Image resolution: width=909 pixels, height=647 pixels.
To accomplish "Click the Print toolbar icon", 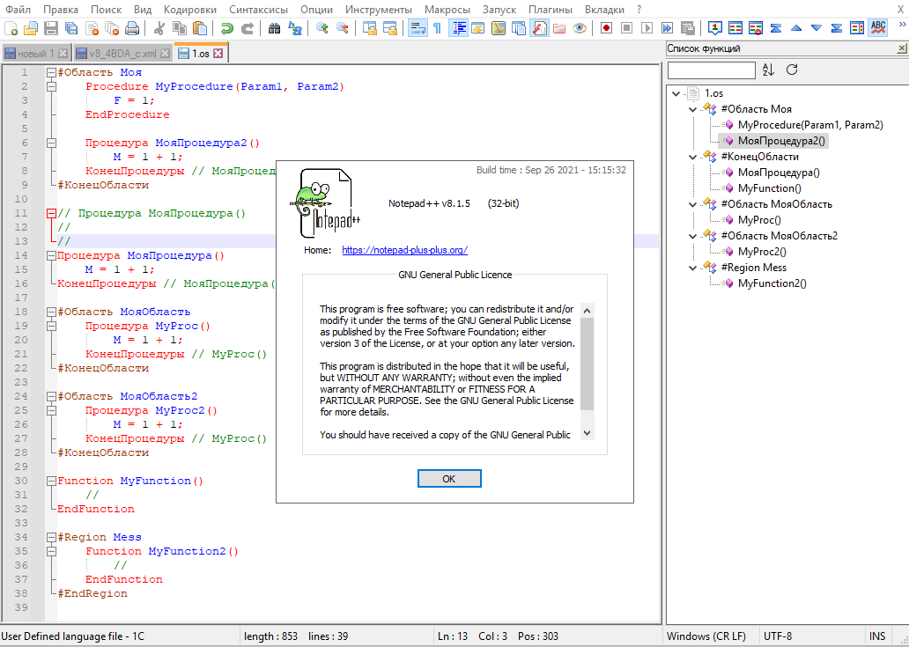I will 132,28.
